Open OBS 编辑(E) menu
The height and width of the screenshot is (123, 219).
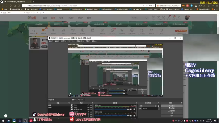click(x=57, y=41)
